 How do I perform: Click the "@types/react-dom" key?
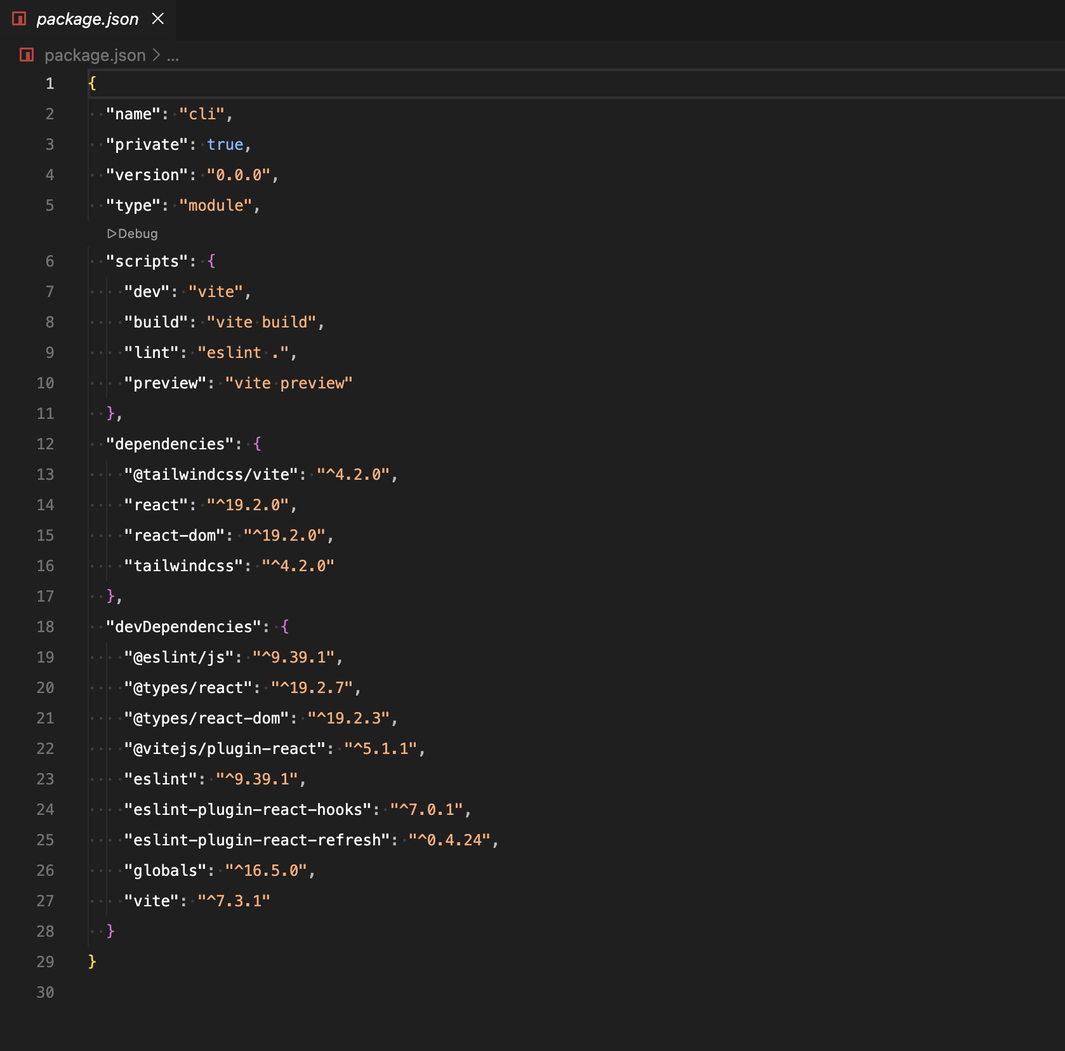(x=207, y=718)
